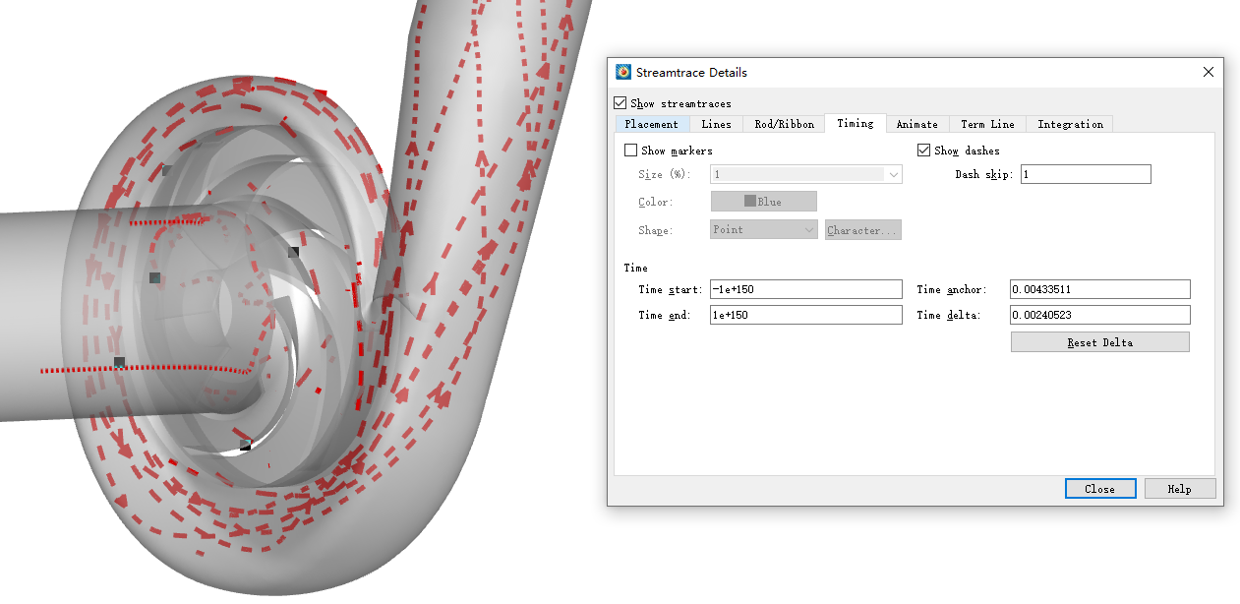Uncheck the Show dashes option
This screenshot has height=604, width=1240.
tap(924, 151)
